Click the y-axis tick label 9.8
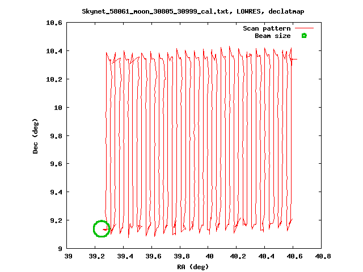Image resolution: width=363 pixels, height=272 pixels. tap(56, 136)
